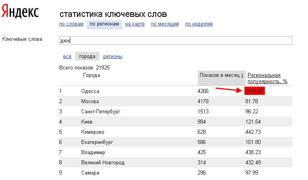This screenshot has height=180, width=308.
Task: Click the highlighted popularity value 3339.87
Action: point(255,91)
